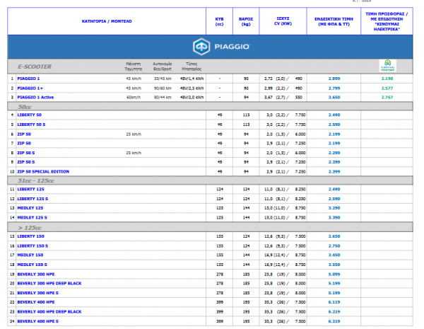Click the green 2.577 offer price for PIAGGIO 1+
Image resolution: width=424 pixels, height=329 pixels.
tap(387, 88)
